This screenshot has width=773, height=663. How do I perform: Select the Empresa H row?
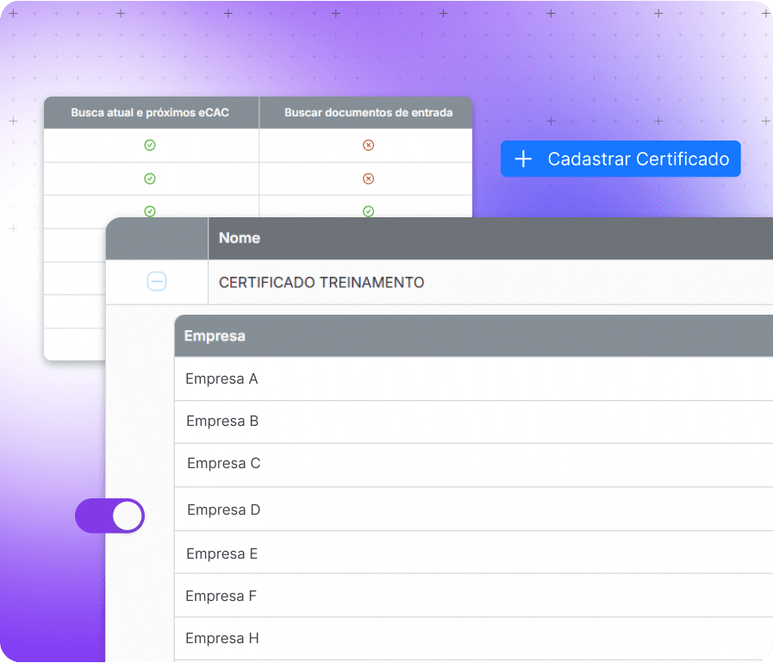coord(474,638)
